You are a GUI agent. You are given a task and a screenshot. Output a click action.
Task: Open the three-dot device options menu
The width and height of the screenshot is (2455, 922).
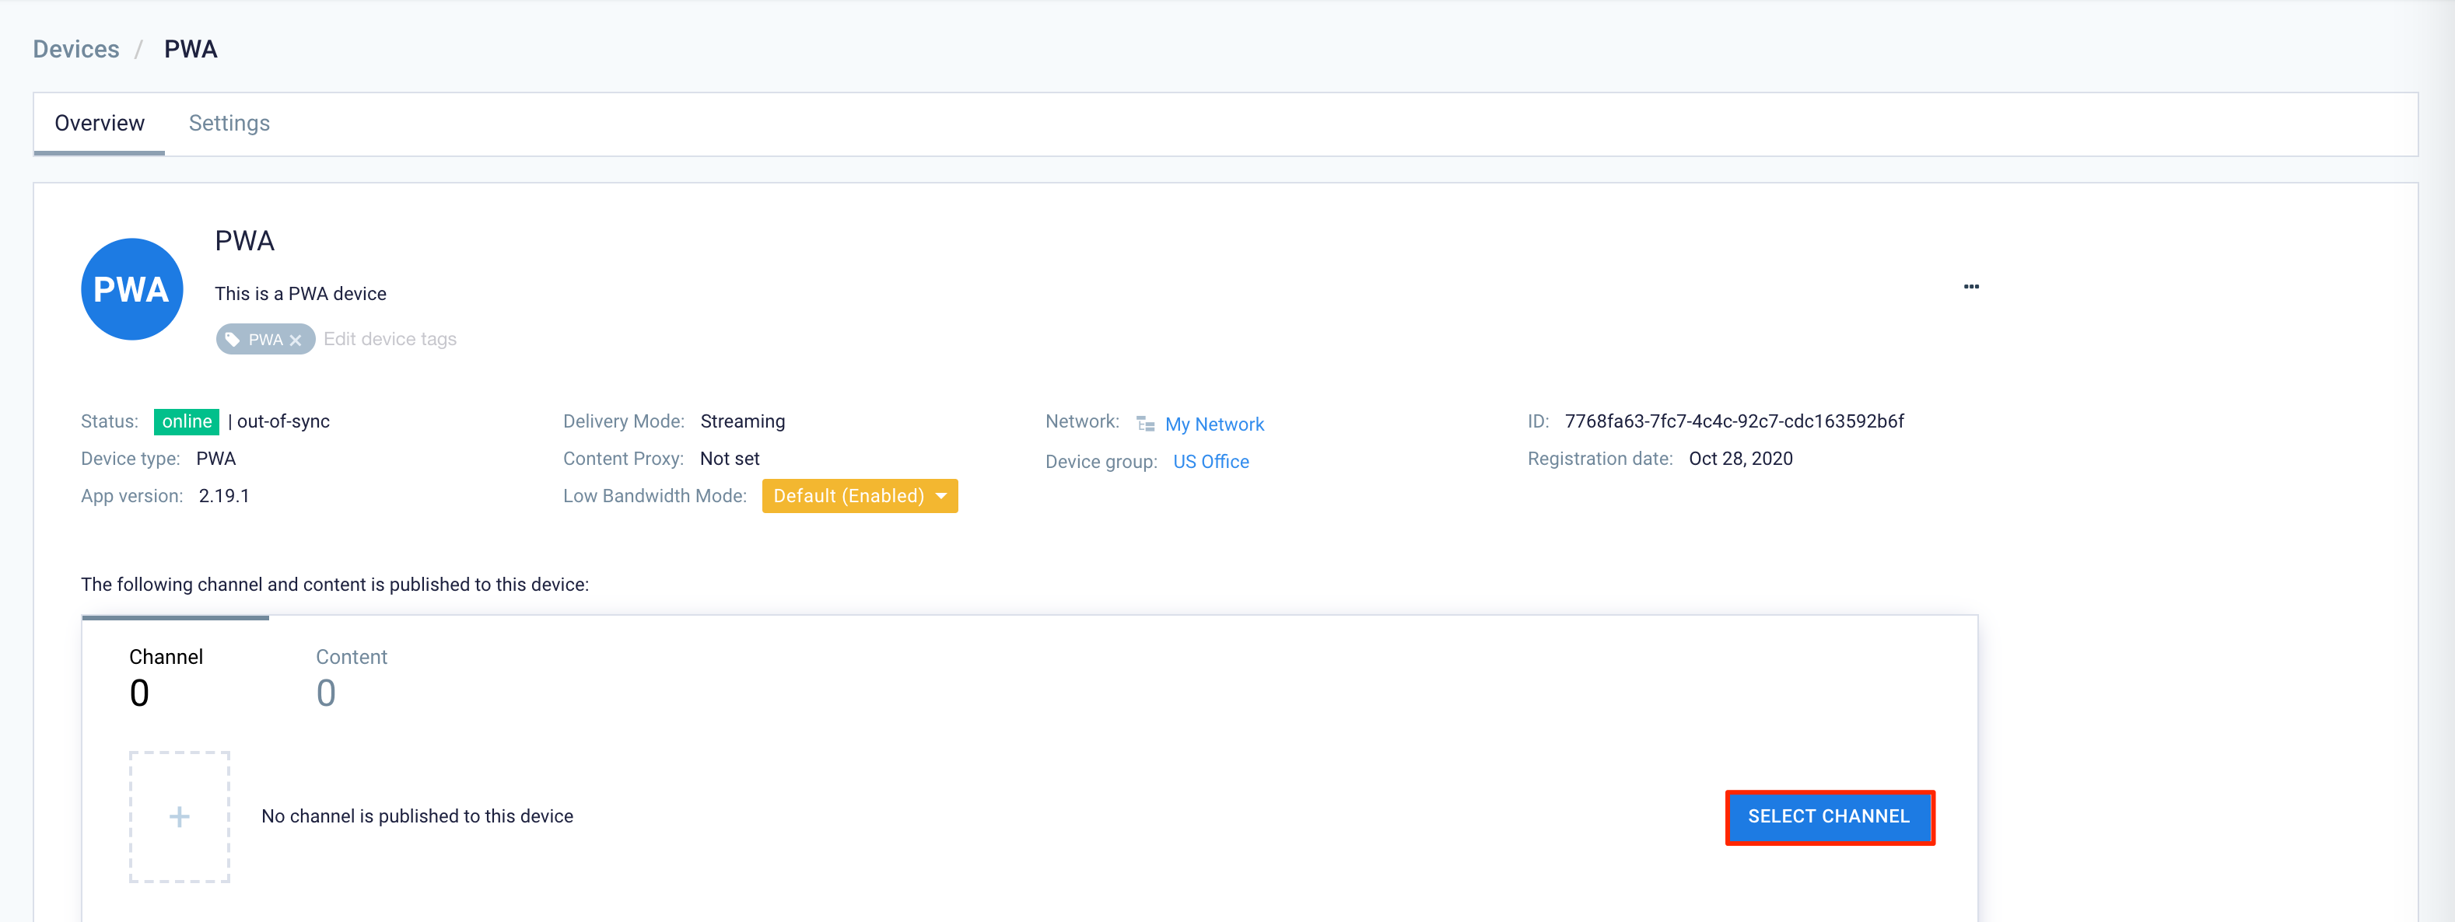[x=1971, y=287]
